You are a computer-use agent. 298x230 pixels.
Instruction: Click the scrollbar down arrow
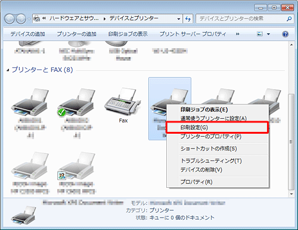tap(291, 194)
